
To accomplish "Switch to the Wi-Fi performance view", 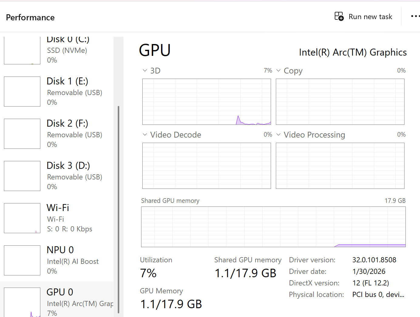I will pyautogui.click(x=57, y=218).
